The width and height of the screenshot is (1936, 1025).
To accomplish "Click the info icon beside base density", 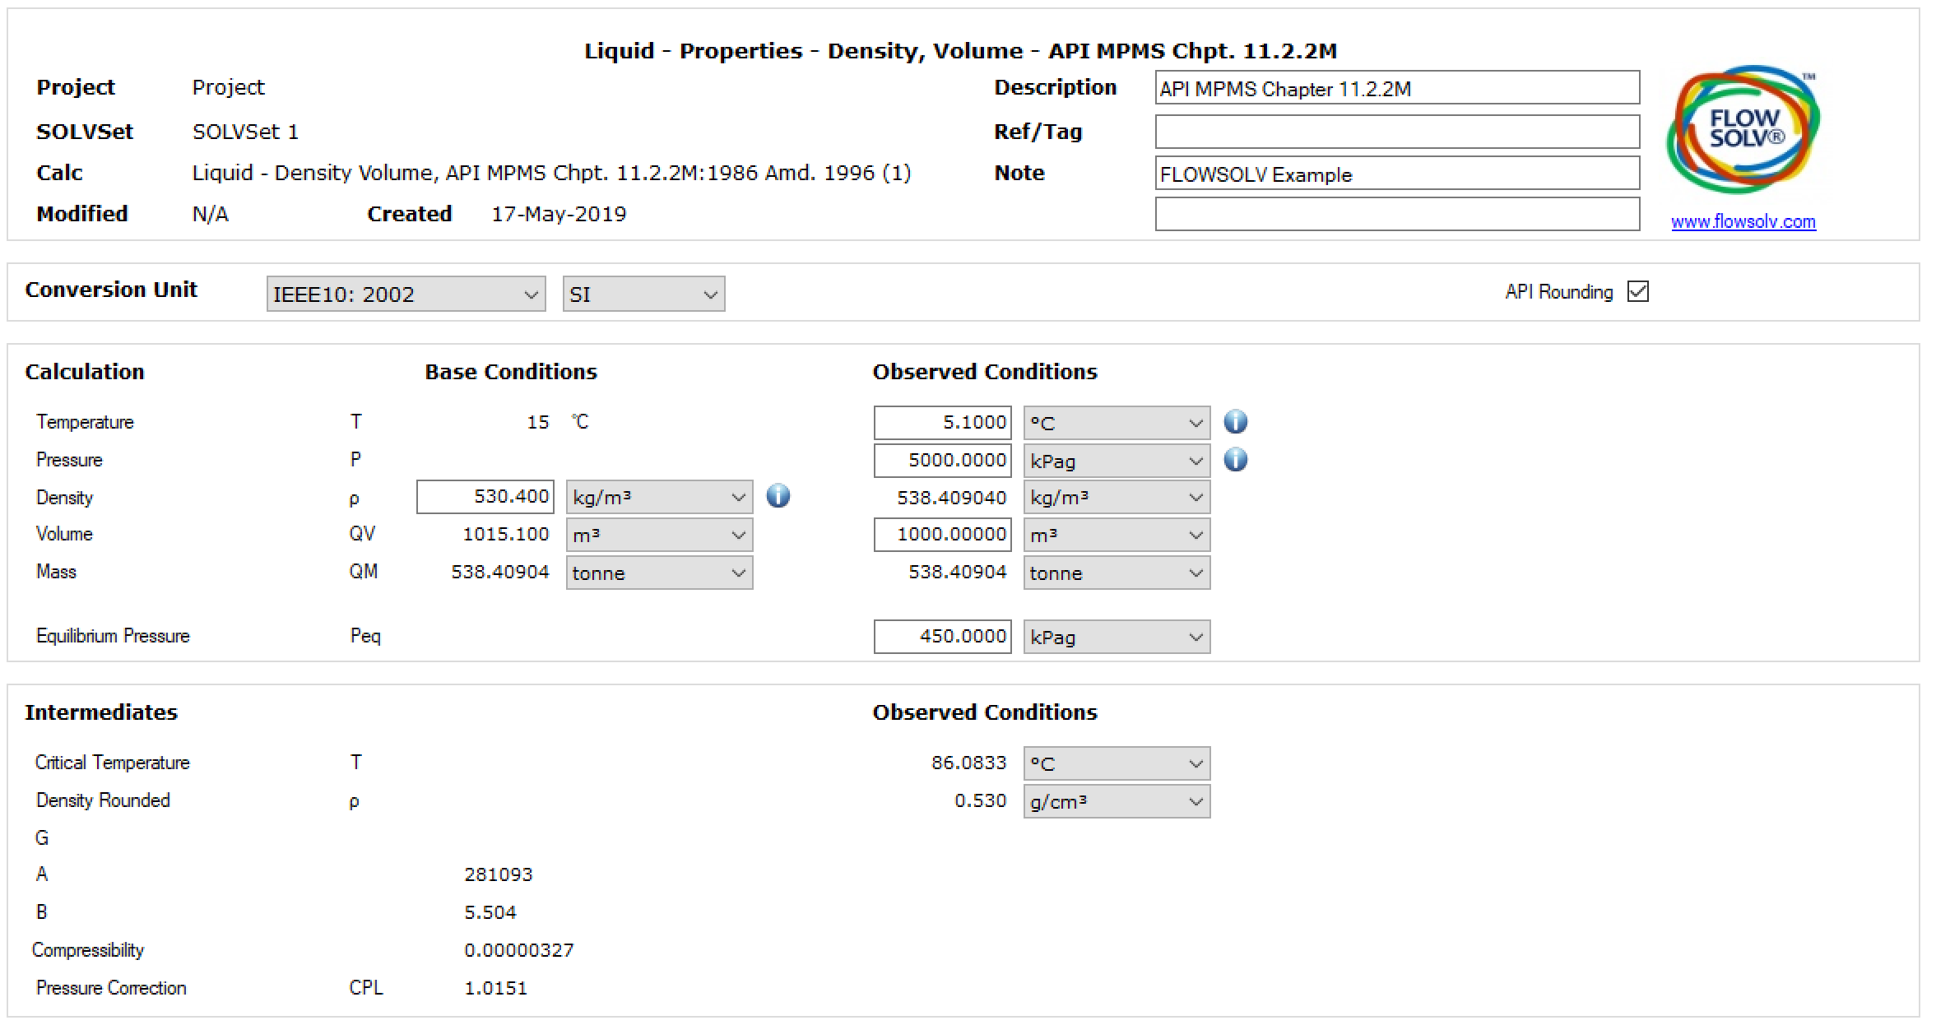I will click(x=778, y=497).
